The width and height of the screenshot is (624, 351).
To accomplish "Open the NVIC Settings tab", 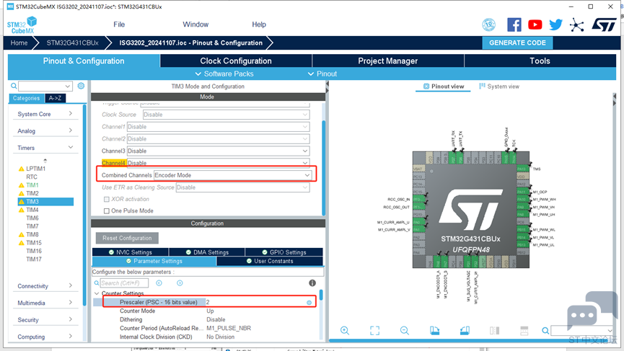I will [130, 252].
